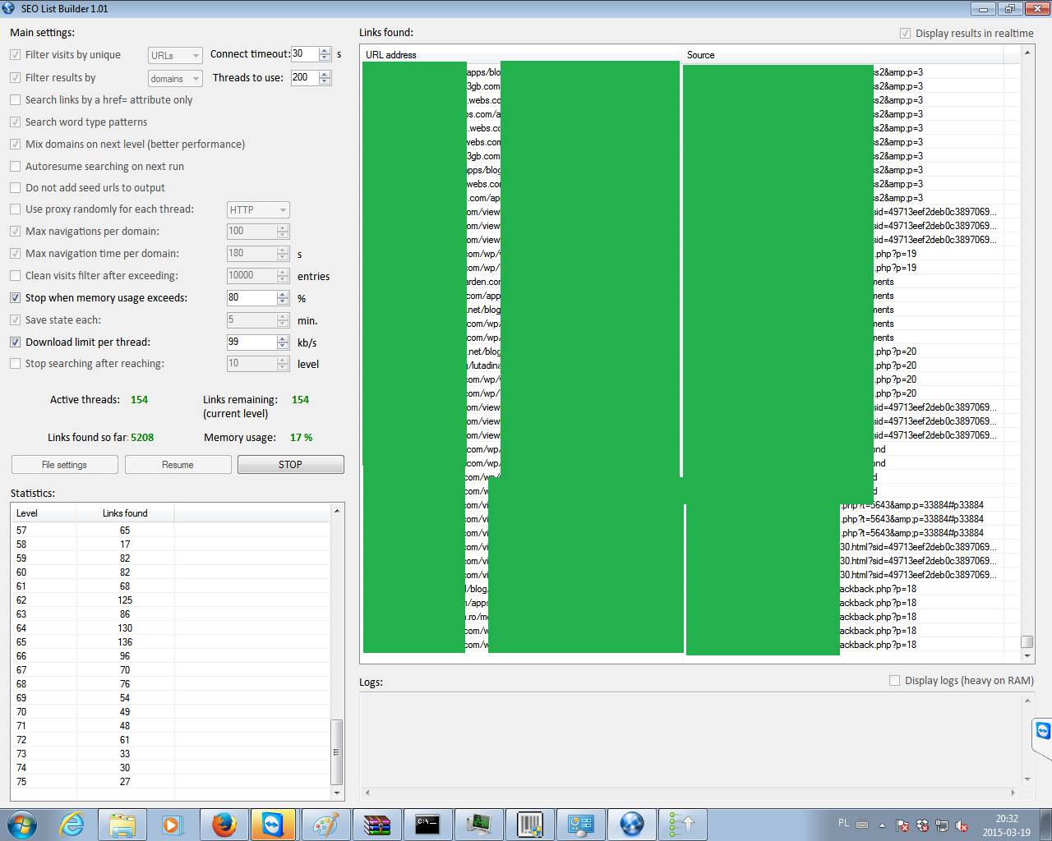Click the Logs horizontal scroll right arrow
The height and width of the screenshot is (841, 1052).
(1013, 793)
